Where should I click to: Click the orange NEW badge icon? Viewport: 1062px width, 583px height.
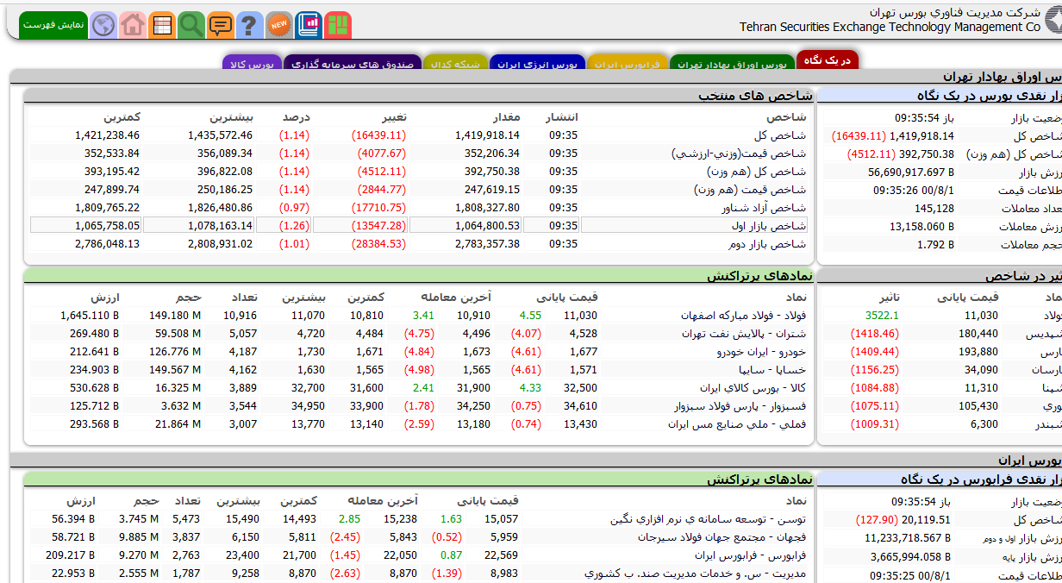[x=278, y=25]
